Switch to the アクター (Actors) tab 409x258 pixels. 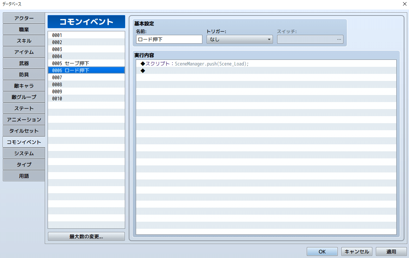pyautogui.click(x=24, y=18)
